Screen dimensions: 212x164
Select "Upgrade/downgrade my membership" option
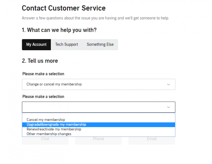pyautogui.click(x=56, y=125)
